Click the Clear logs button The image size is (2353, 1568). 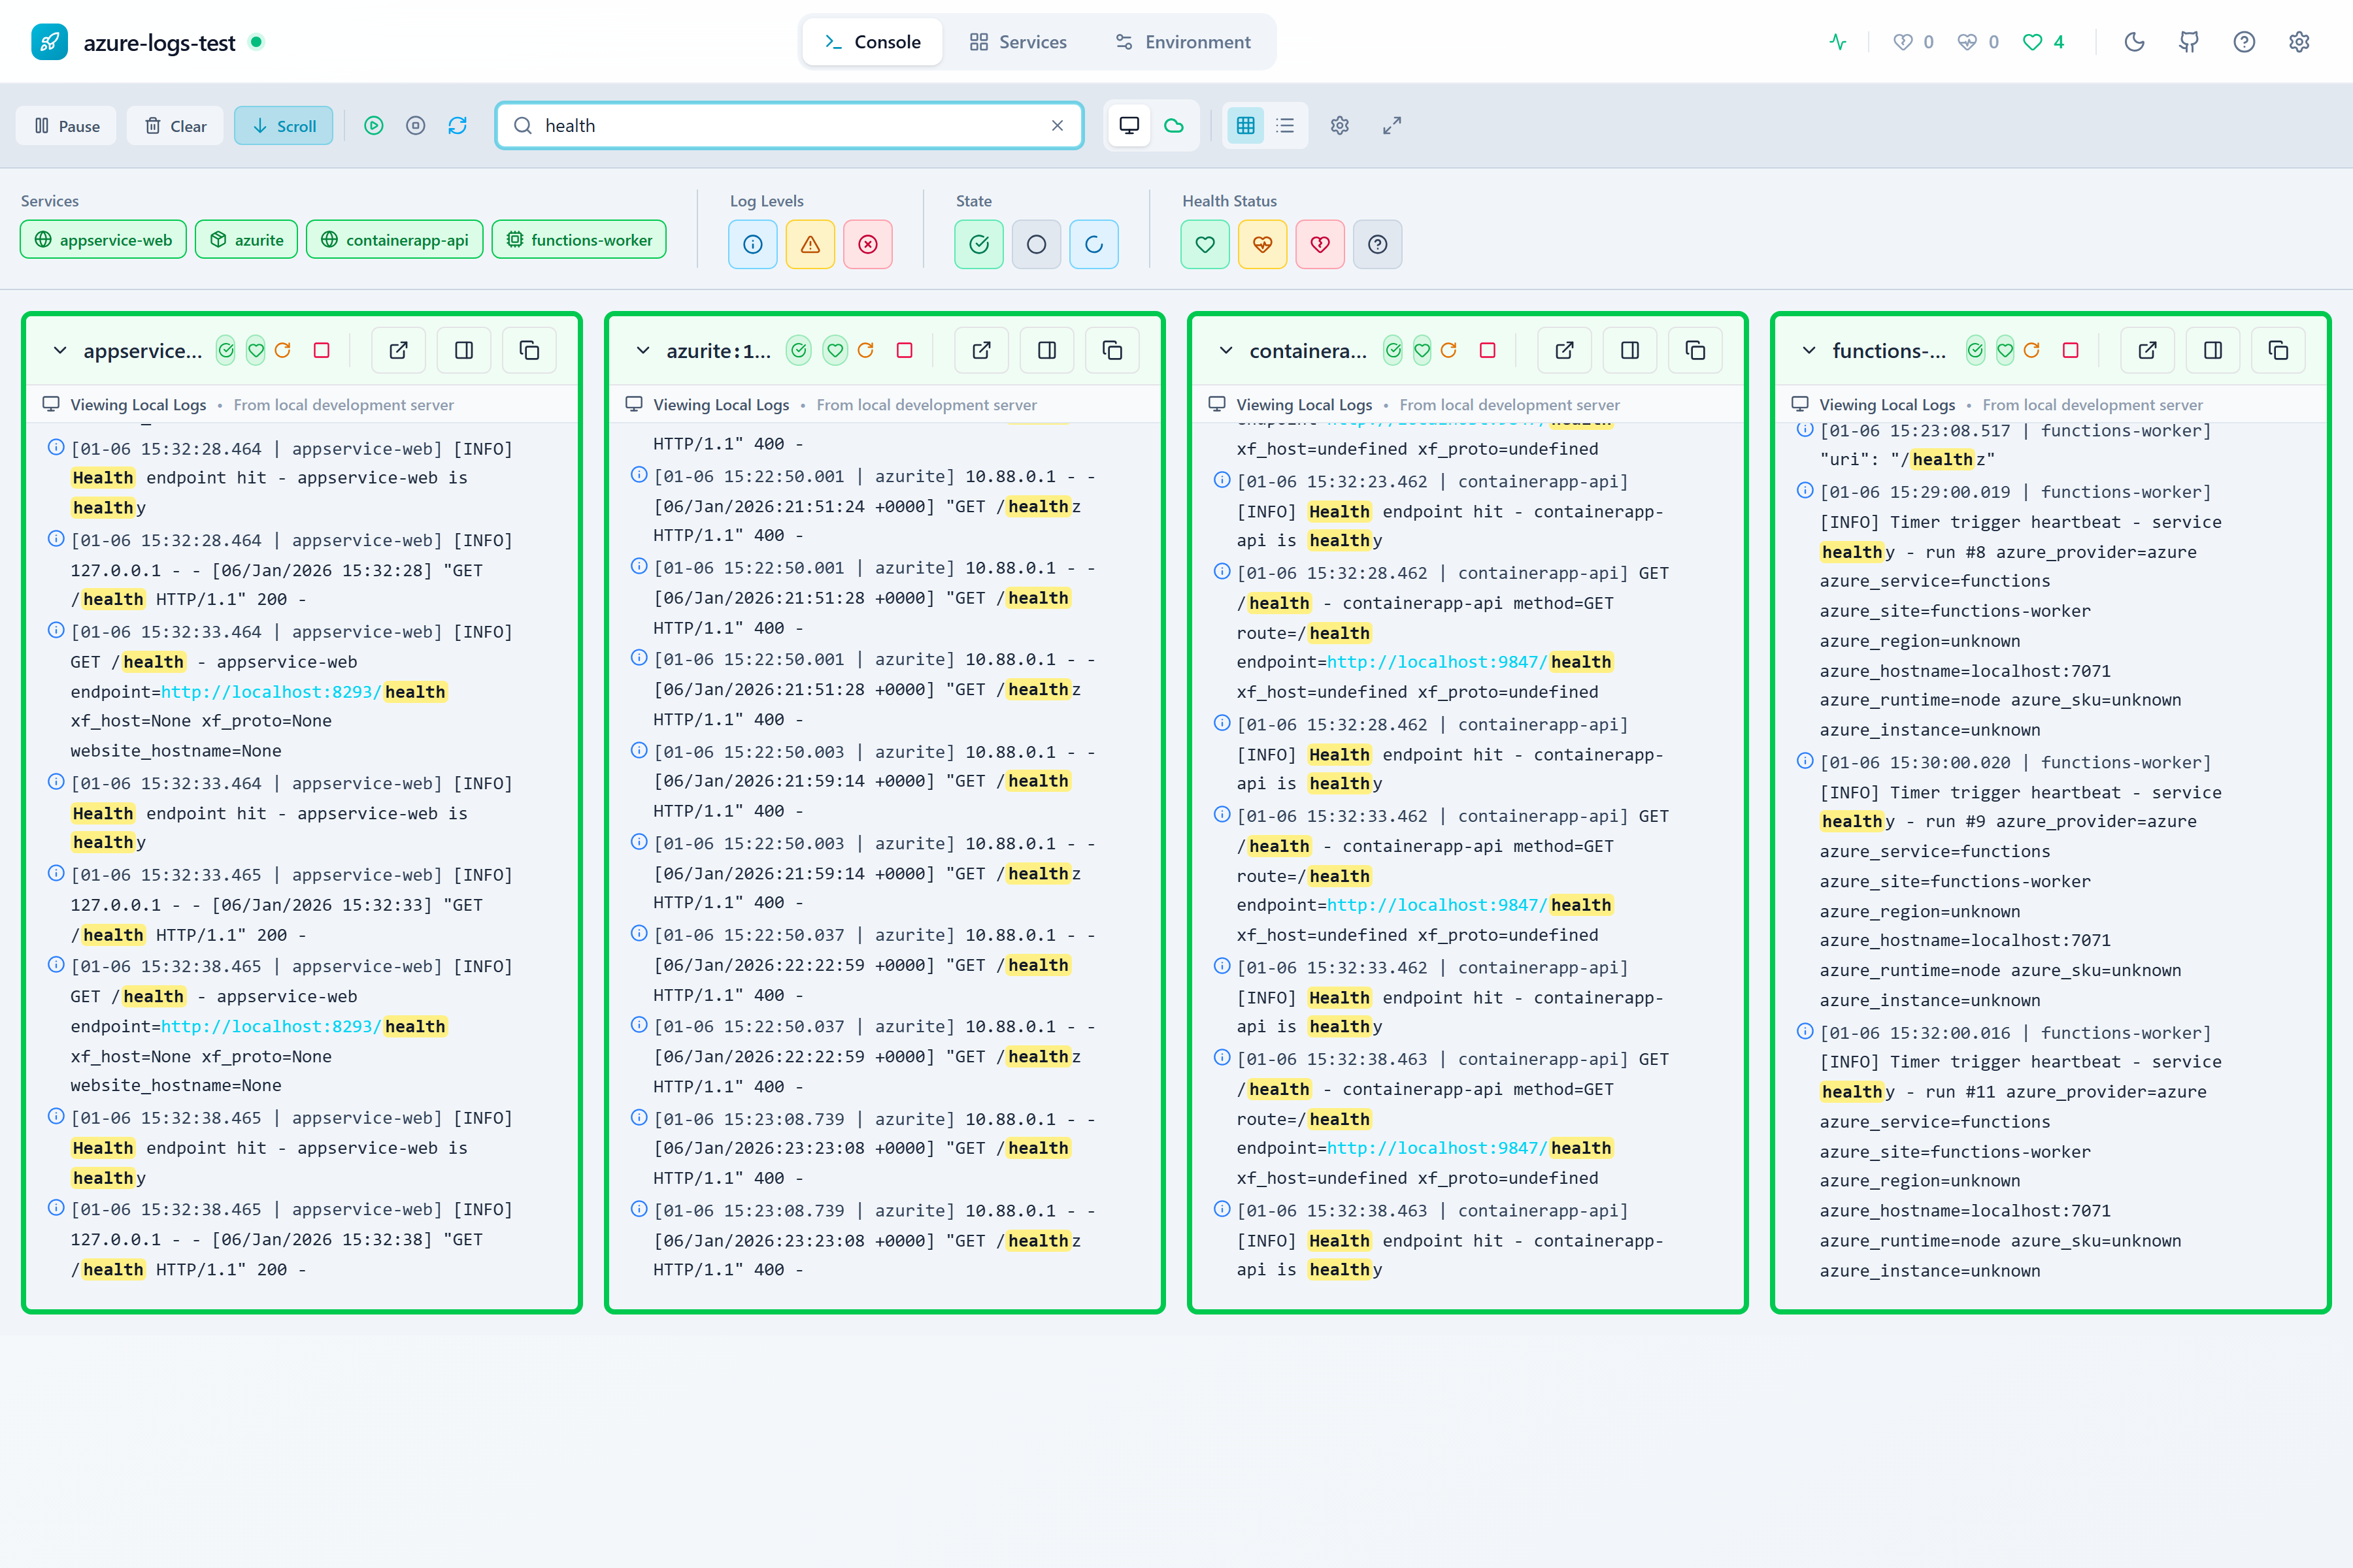(x=175, y=126)
